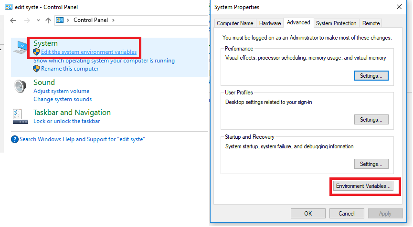Image resolution: width=413 pixels, height=227 pixels.
Task: Go to the Remote tab
Action: [371, 23]
